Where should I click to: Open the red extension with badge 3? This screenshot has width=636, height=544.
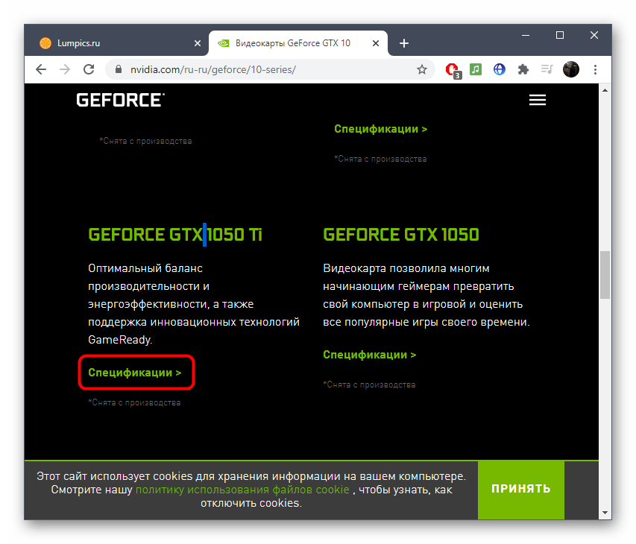tap(453, 71)
